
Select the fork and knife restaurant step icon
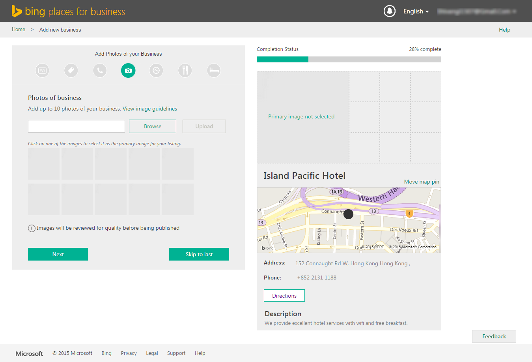pos(185,71)
